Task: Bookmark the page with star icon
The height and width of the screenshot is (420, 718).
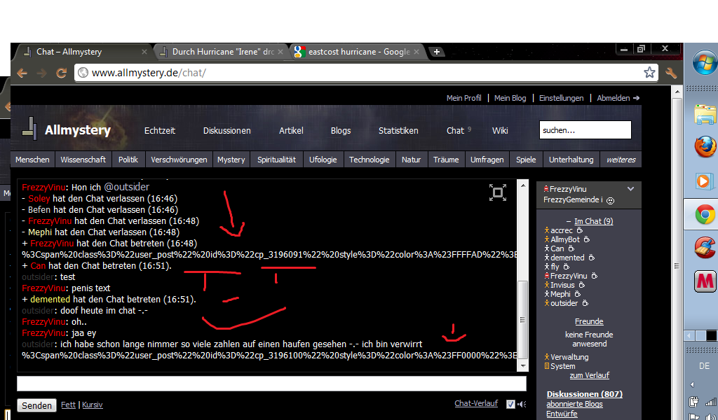Action: pos(649,72)
